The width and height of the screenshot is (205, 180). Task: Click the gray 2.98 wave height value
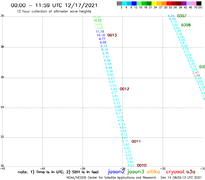pos(197,76)
